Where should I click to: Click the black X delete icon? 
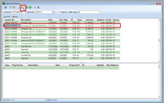click(38, 7)
